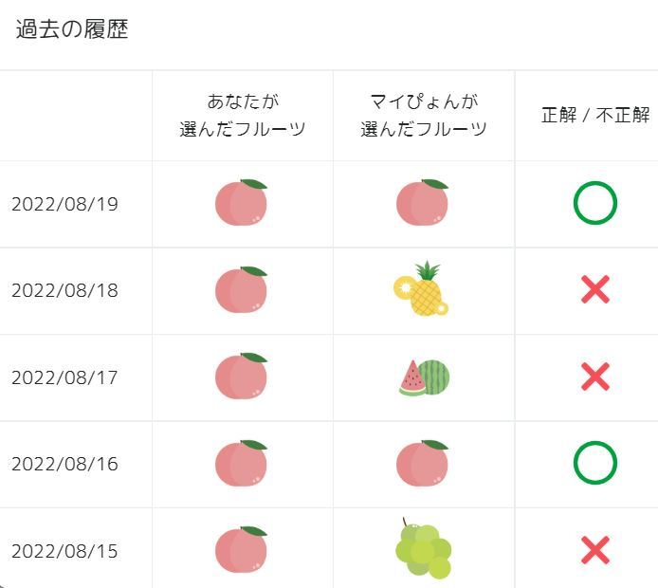
Task: Click your peach icon for 2022/08/18
Action: (x=241, y=290)
